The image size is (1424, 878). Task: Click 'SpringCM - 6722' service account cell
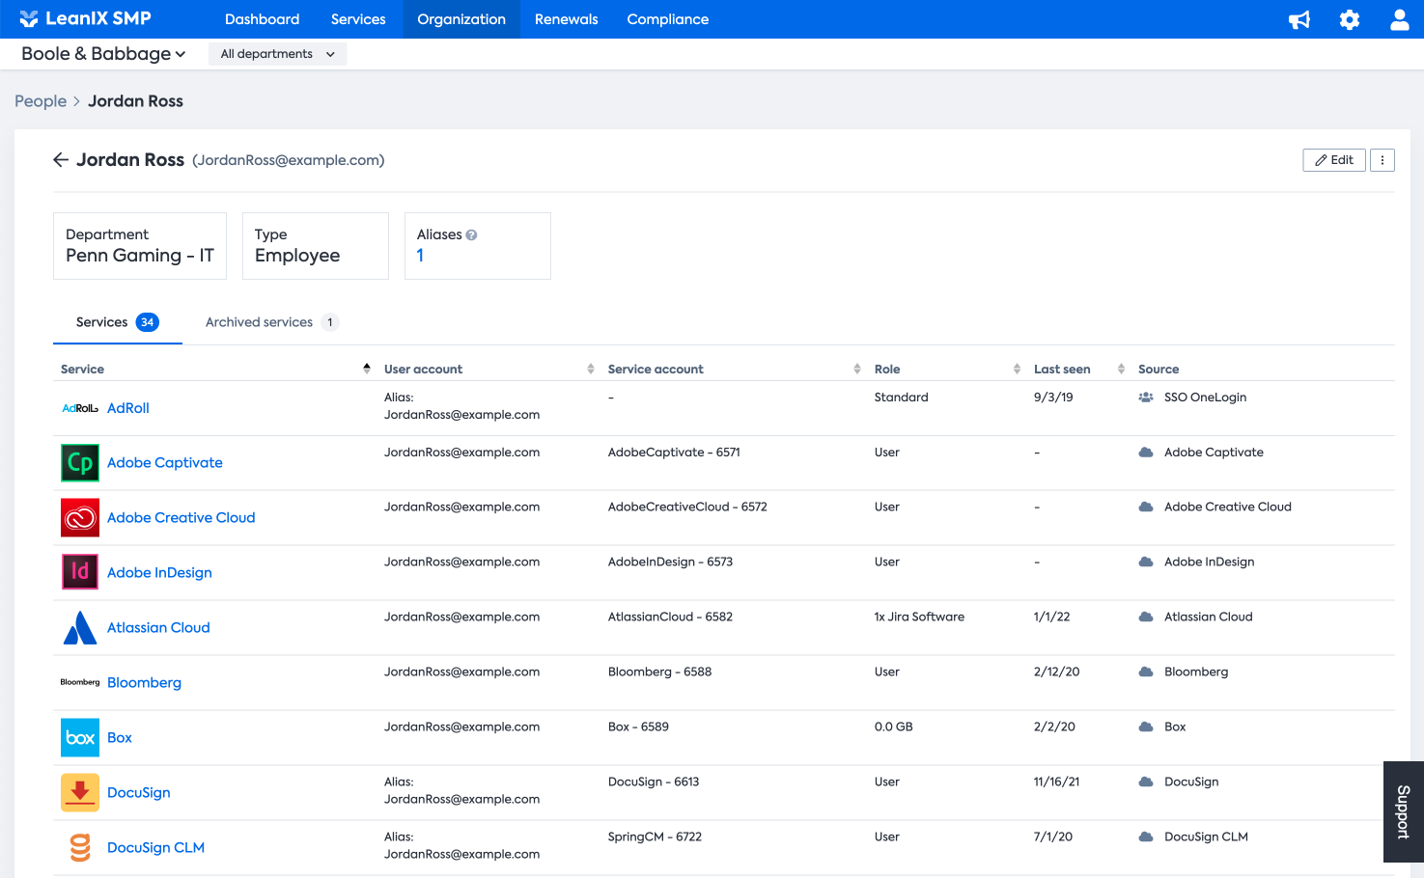click(x=655, y=837)
